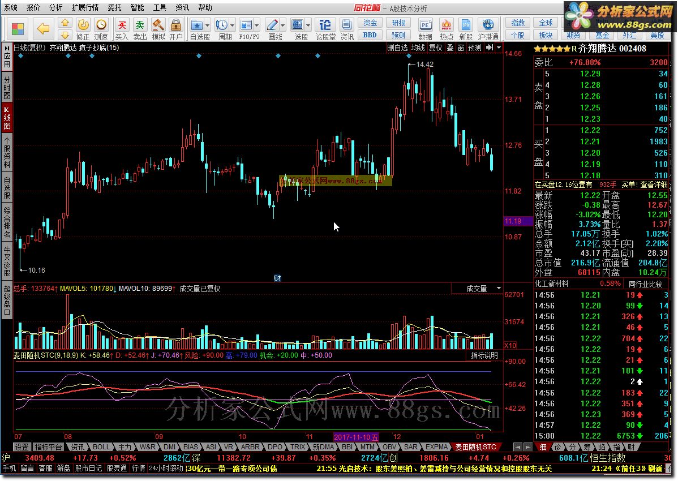Click the 预测 toolbar button
678x481 pixels.
coord(398,35)
